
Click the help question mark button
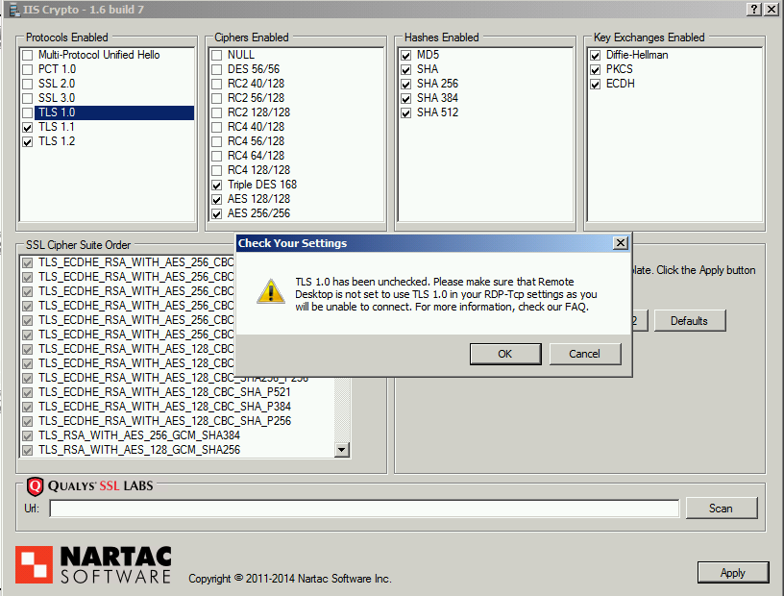[x=753, y=9]
